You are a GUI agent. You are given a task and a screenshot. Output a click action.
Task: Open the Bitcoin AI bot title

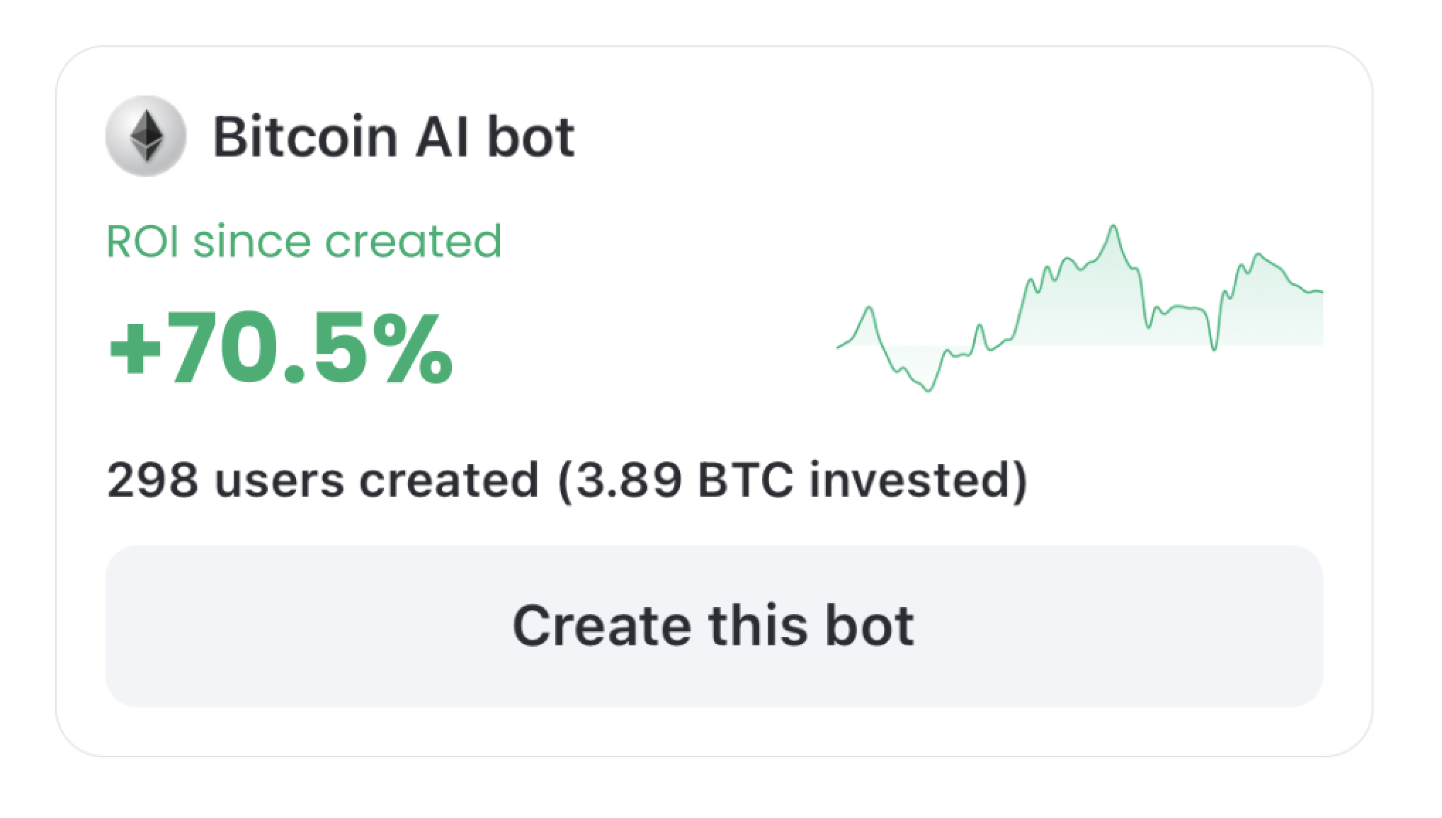(394, 137)
